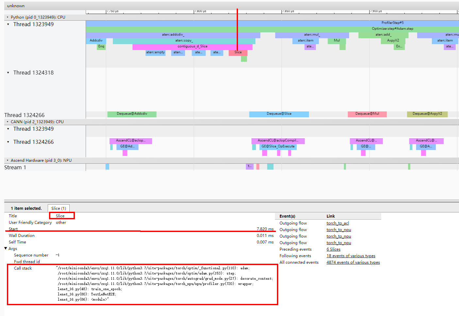Screen dimensions: 459x316
Task: Collapse the Args section triangle
Action: point(6,249)
